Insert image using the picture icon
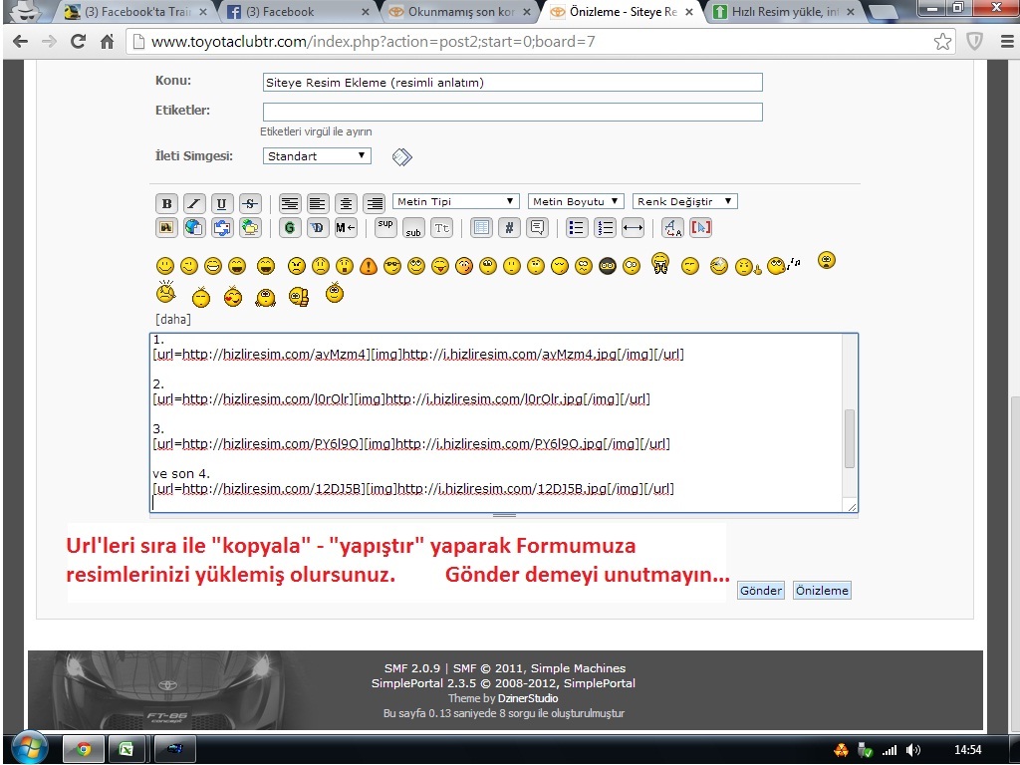 166,227
